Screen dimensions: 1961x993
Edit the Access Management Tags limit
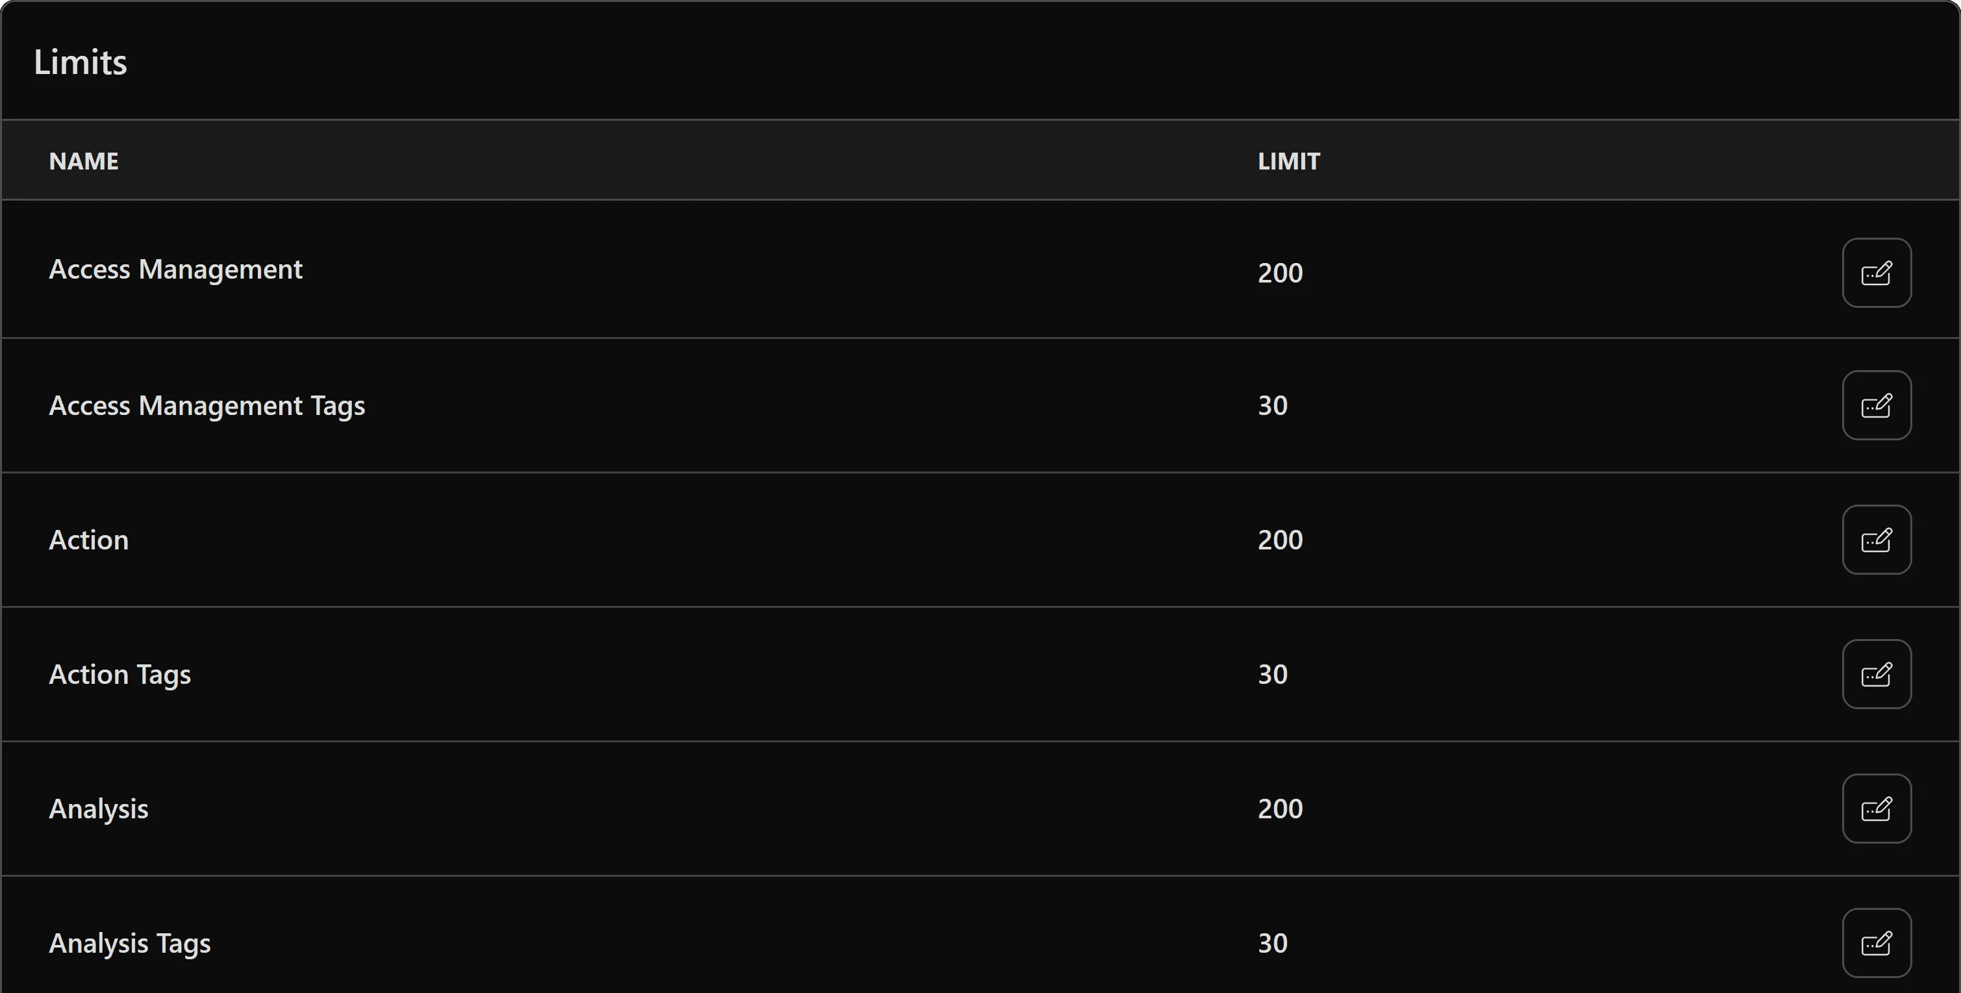1876,405
